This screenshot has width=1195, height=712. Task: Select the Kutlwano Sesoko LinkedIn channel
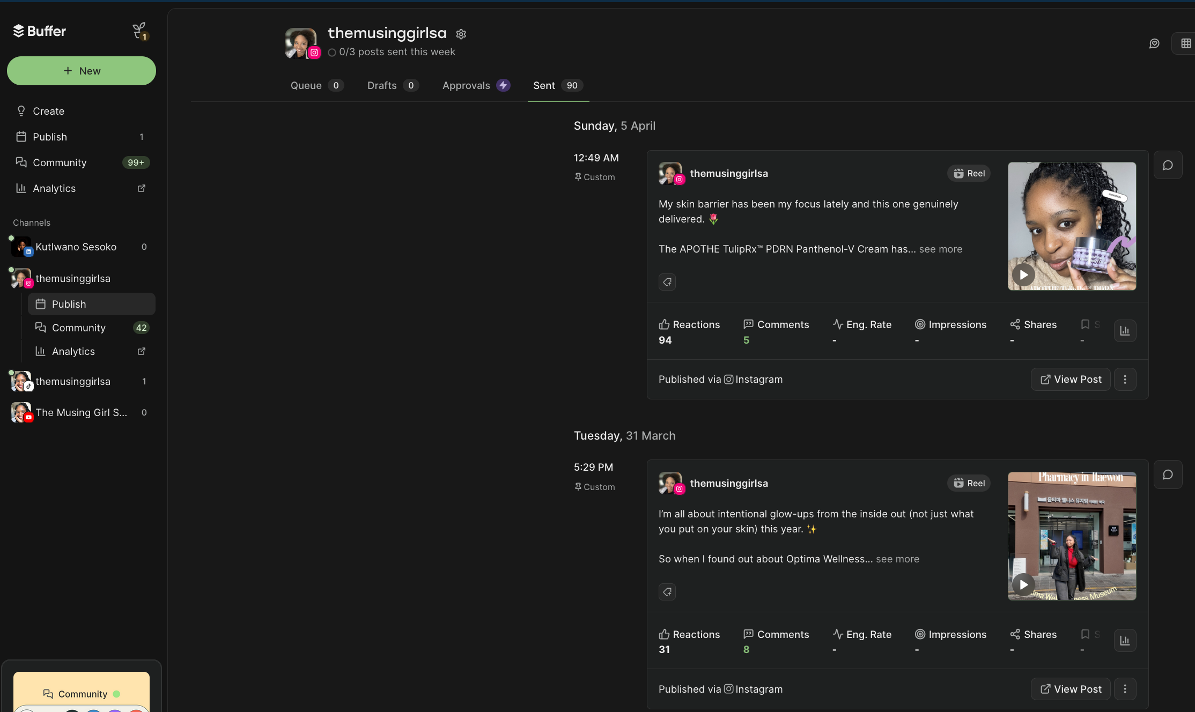click(x=76, y=247)
